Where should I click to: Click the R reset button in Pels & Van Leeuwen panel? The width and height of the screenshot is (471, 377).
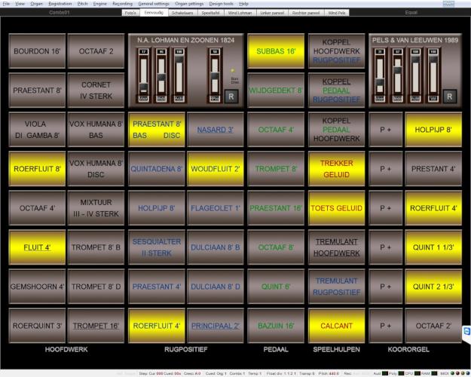[x=449, y=96]
